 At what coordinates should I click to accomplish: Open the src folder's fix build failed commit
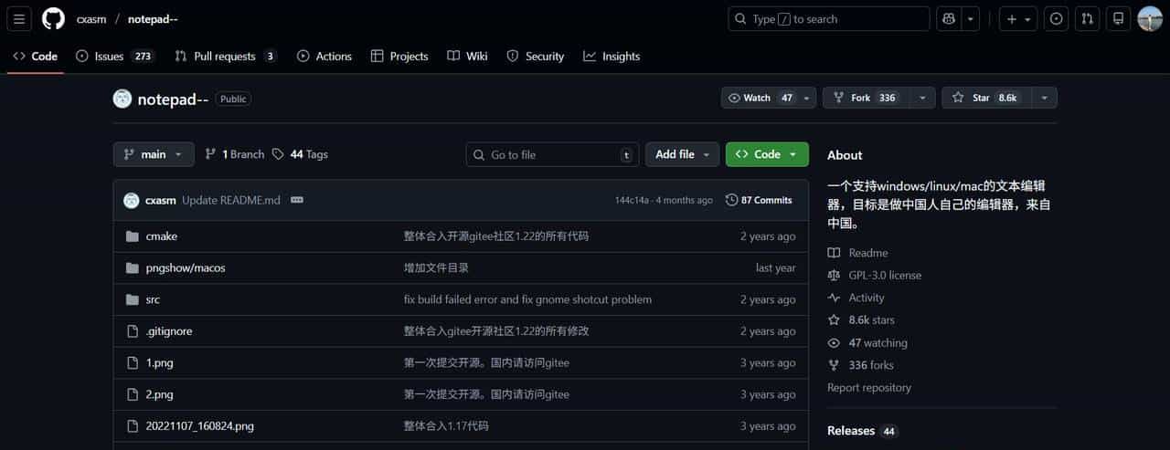pos(528,299)
